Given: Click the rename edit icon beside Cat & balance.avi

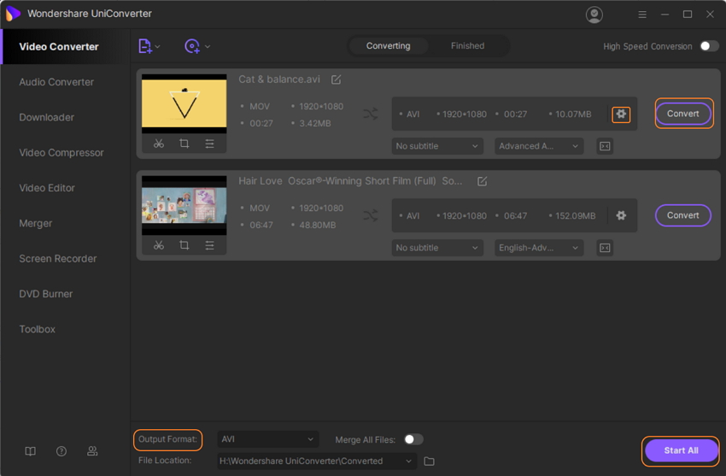Looking at the screenshot, I should [337, 79].
